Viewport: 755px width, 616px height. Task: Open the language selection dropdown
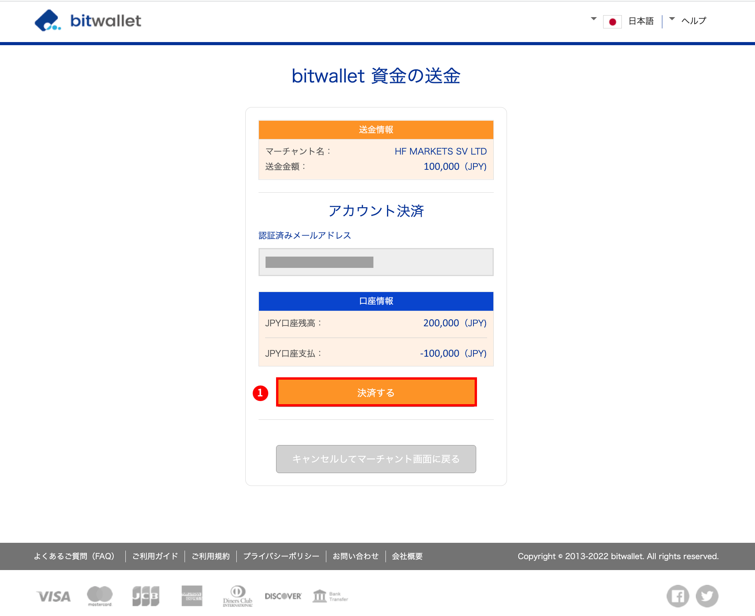pos(593,18)
